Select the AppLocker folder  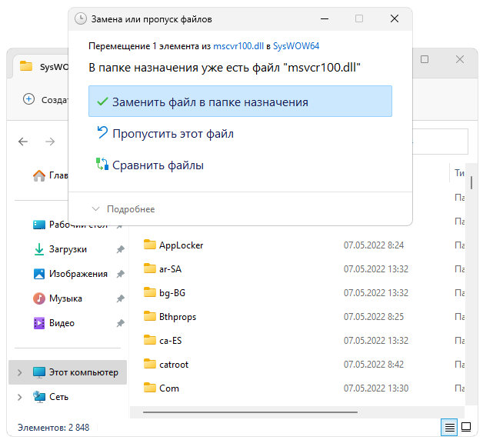coord(182,245)
